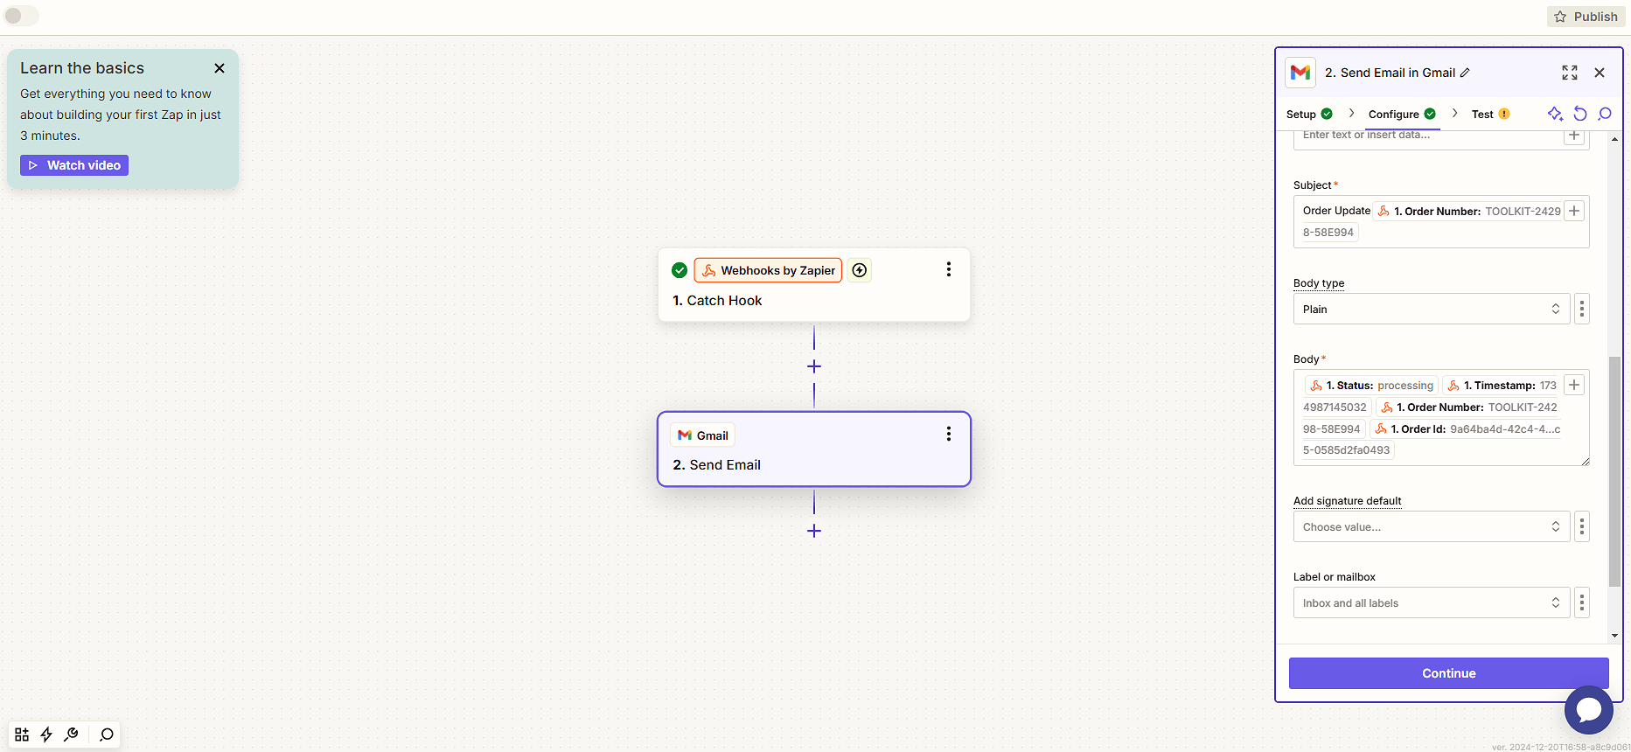Add a step between Catch Hook and Send Email
This screenshot has height=752, width=1631.
pyautogui.click(x=814, y=366)
